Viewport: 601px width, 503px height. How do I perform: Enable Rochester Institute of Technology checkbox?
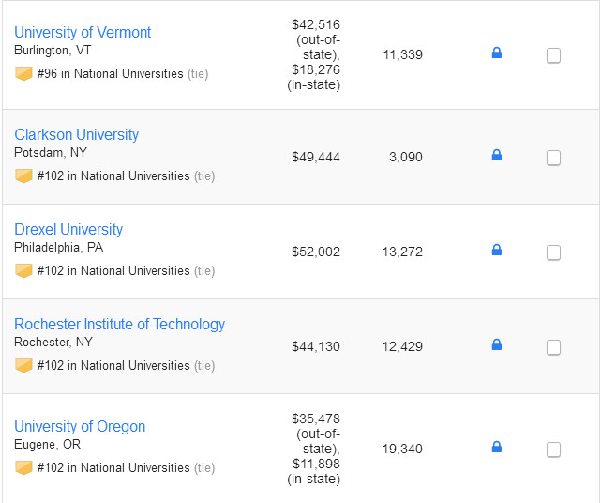click(553, 347)
